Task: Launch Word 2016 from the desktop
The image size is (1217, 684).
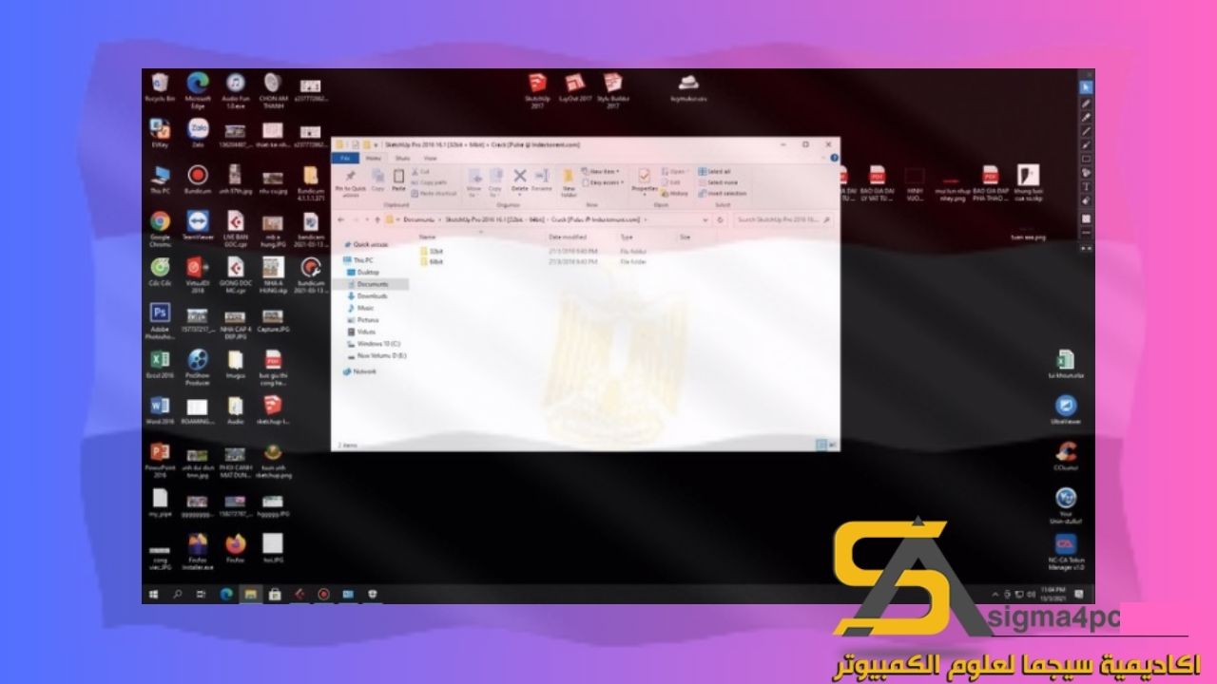Action: tap(160, 409)
